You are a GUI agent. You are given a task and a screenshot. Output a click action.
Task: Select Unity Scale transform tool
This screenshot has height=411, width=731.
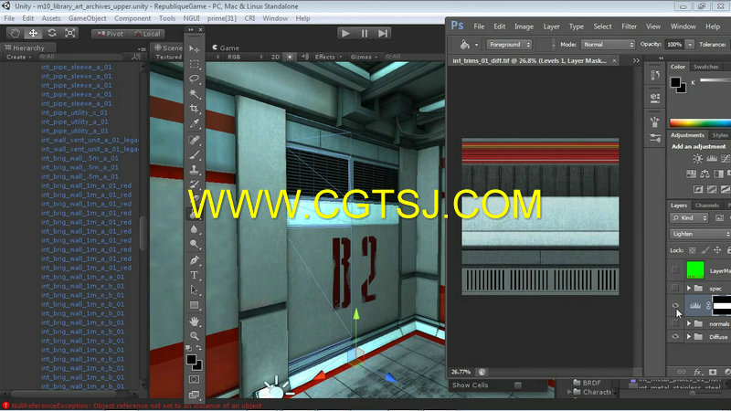pos(70,33)
